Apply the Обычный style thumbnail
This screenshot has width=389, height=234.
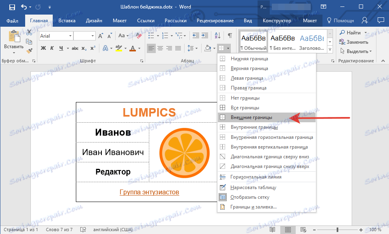254,42
